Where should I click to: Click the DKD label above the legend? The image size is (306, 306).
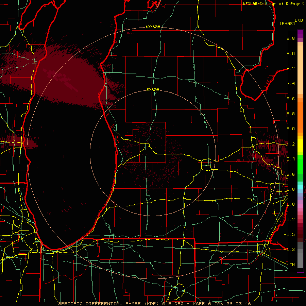(299, 20)
